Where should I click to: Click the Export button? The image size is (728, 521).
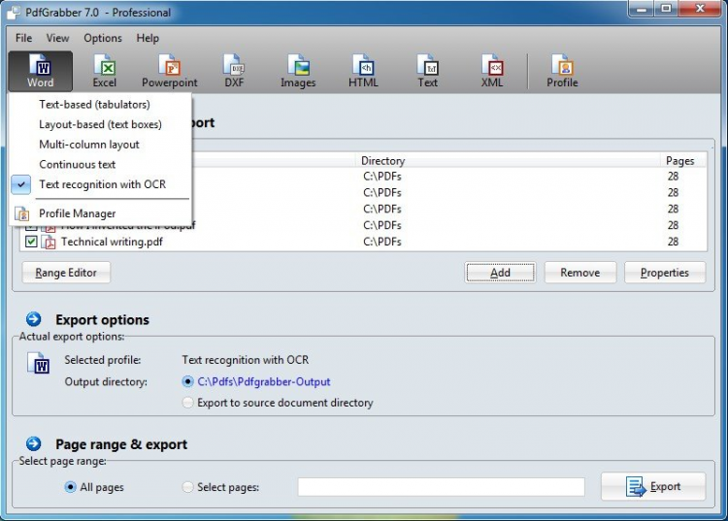(x=653, y=486)
